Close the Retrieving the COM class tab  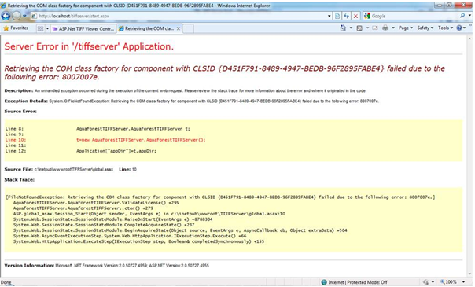tap(179, 28)
